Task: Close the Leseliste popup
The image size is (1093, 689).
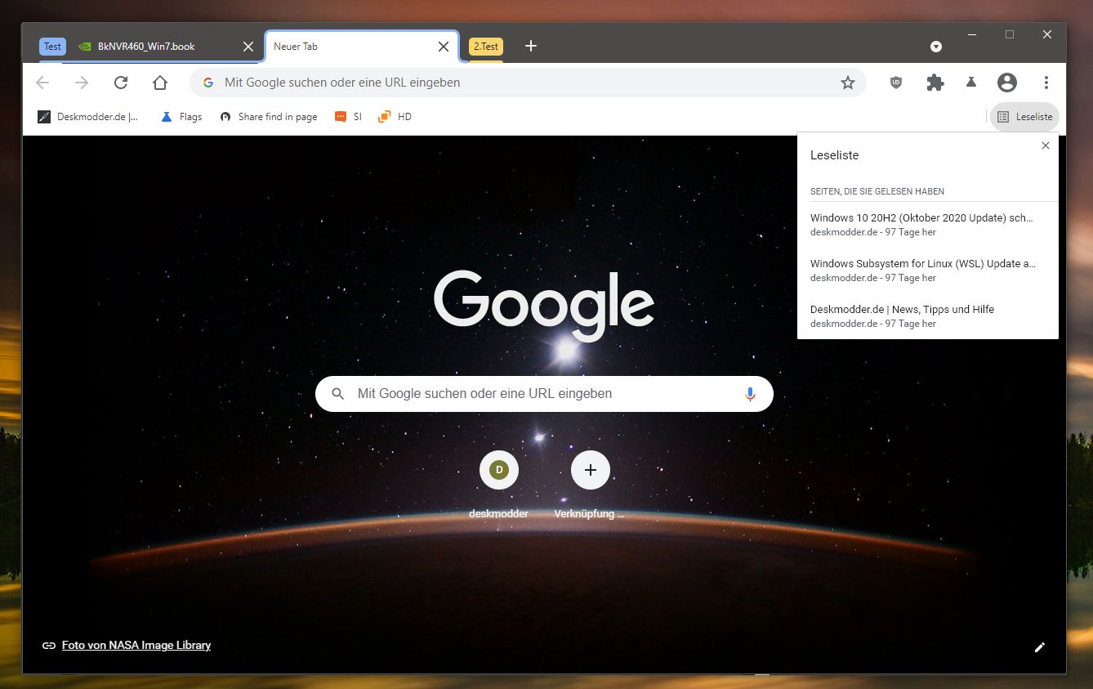Action: pos(1046,145)
